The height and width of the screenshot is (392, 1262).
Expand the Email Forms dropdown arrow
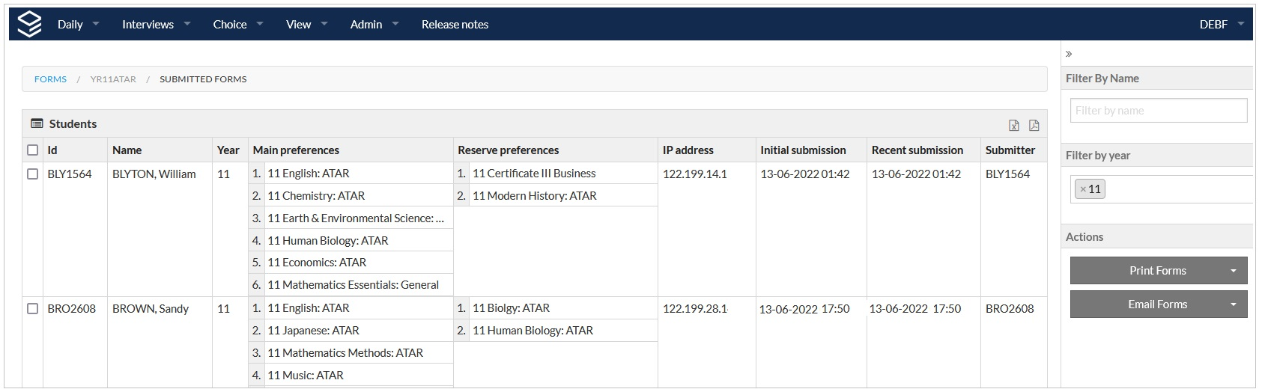[1234, 304]
